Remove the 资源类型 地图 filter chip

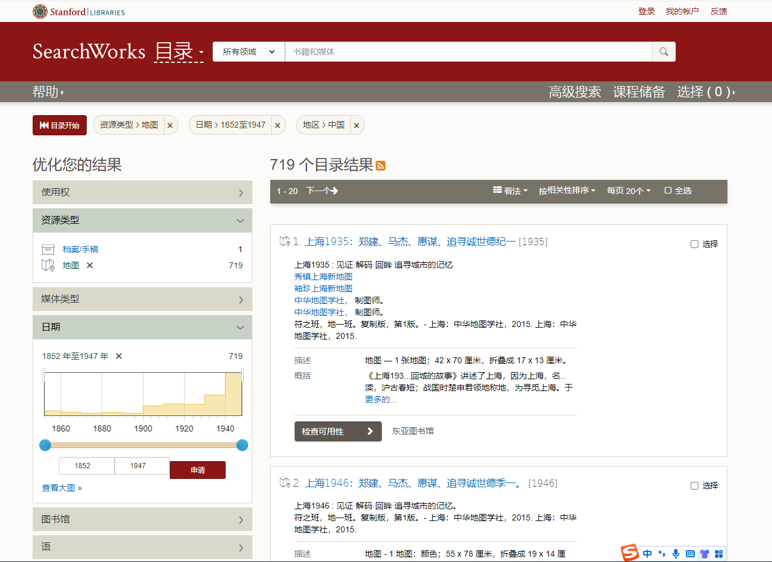pyautogui.click(x=170, y=125)
